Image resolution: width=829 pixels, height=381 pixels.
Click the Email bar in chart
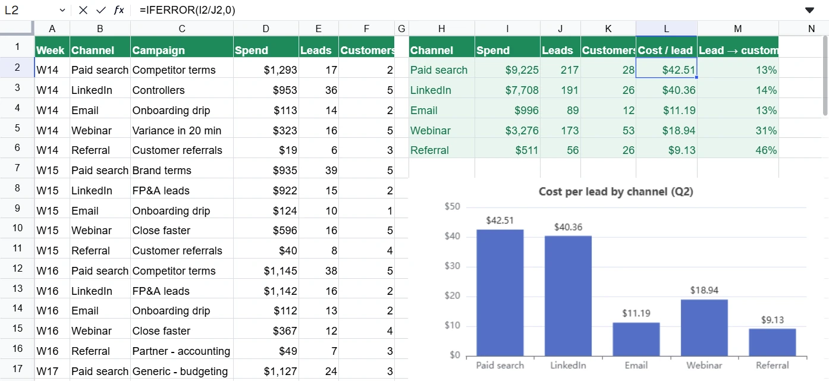click(636, 339)
